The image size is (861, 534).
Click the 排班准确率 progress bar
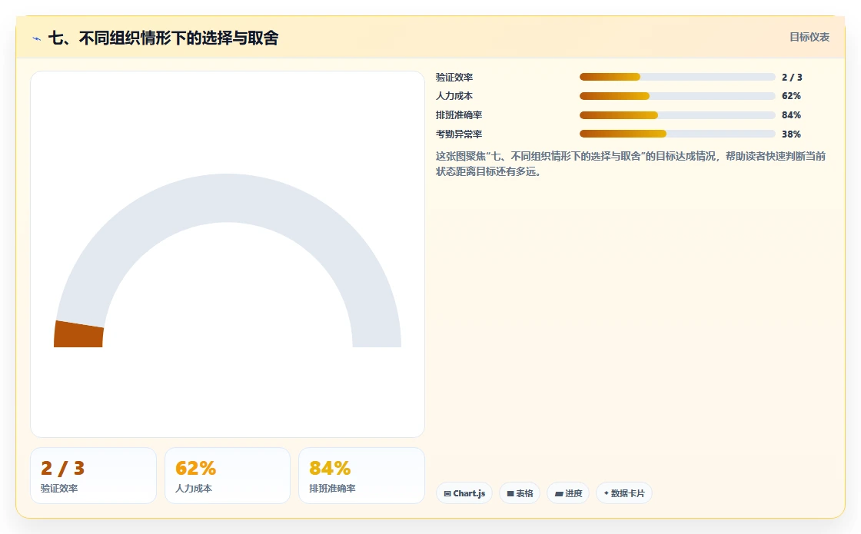pos(677,115)
